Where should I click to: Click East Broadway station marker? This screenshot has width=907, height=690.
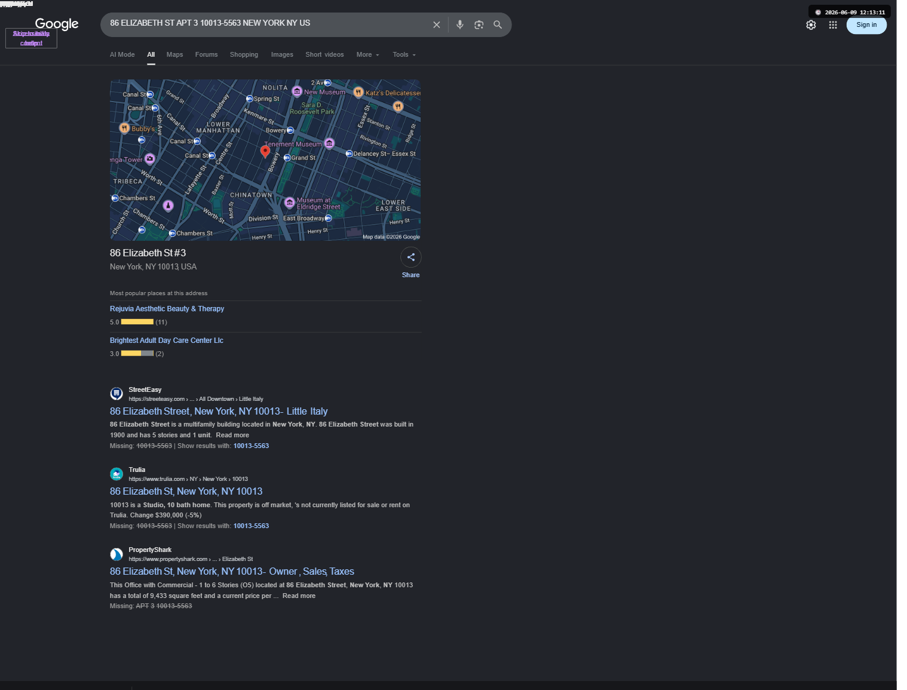pyautogui.click(x=328, y=218)
